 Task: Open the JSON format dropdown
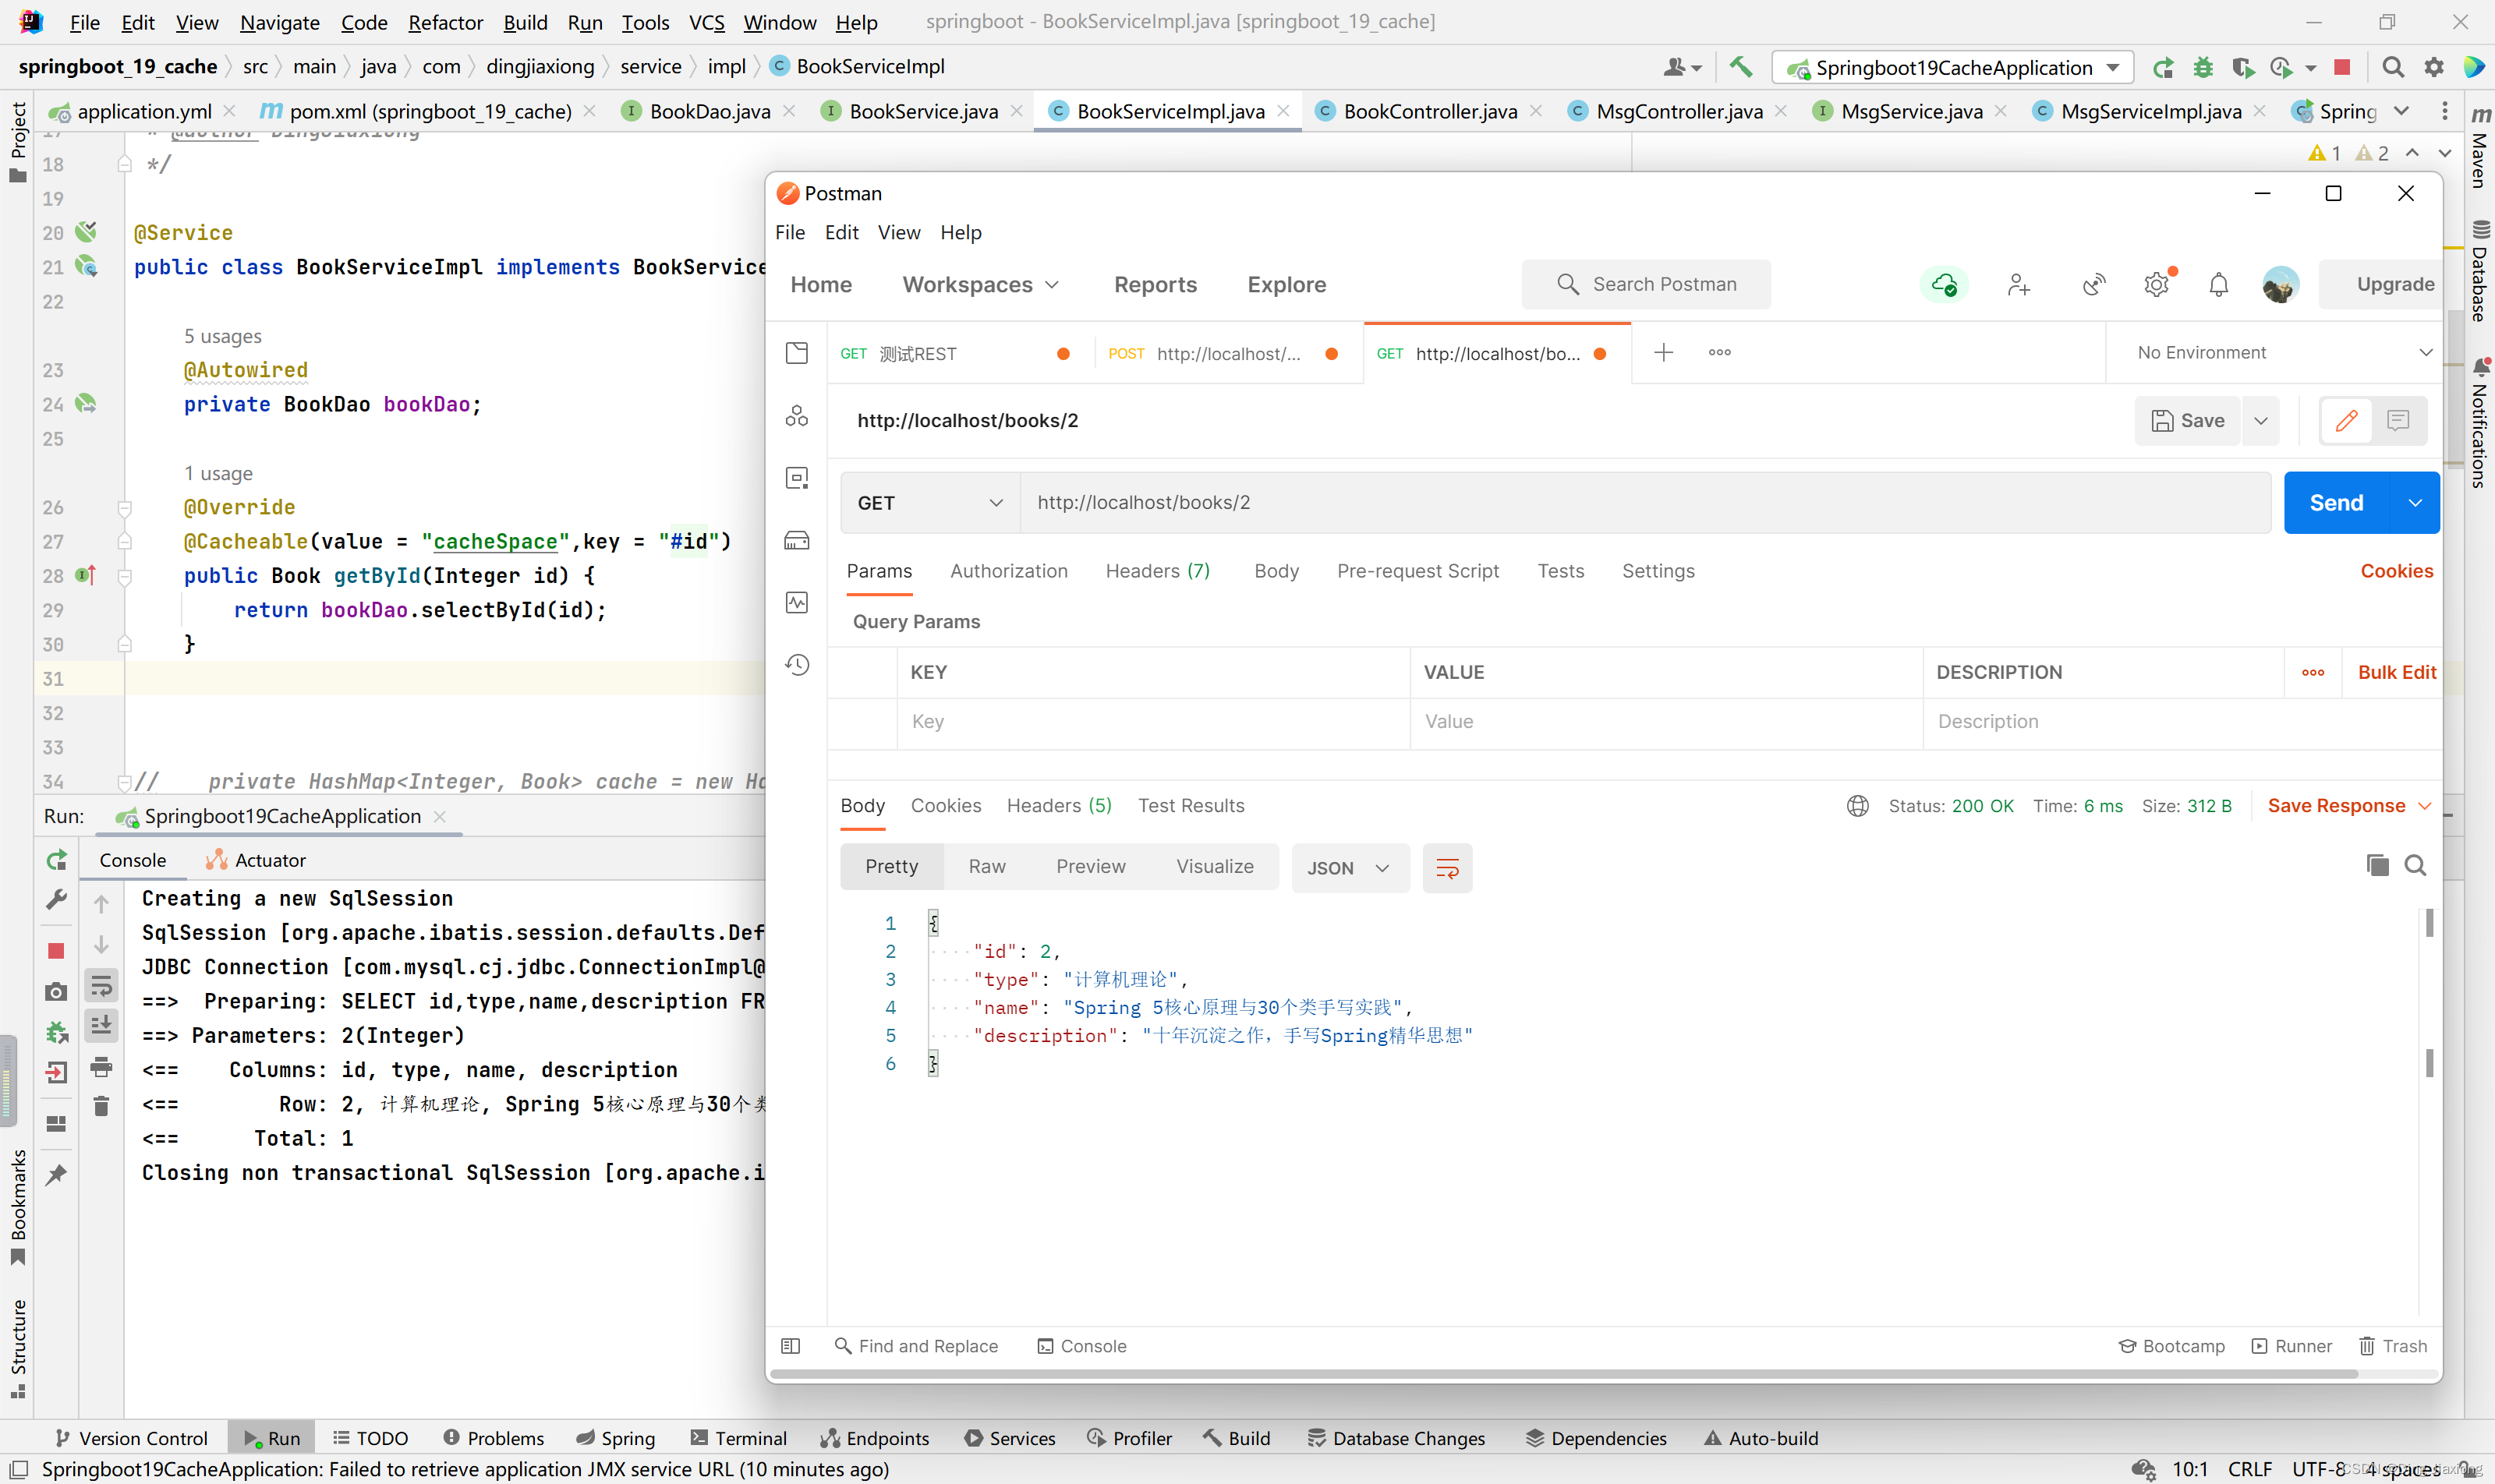(x=1349, y=868)
